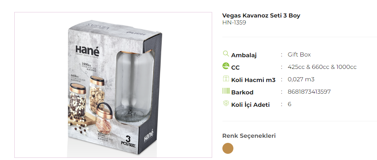Click the green leaf icon beside CC

point(226,66)
